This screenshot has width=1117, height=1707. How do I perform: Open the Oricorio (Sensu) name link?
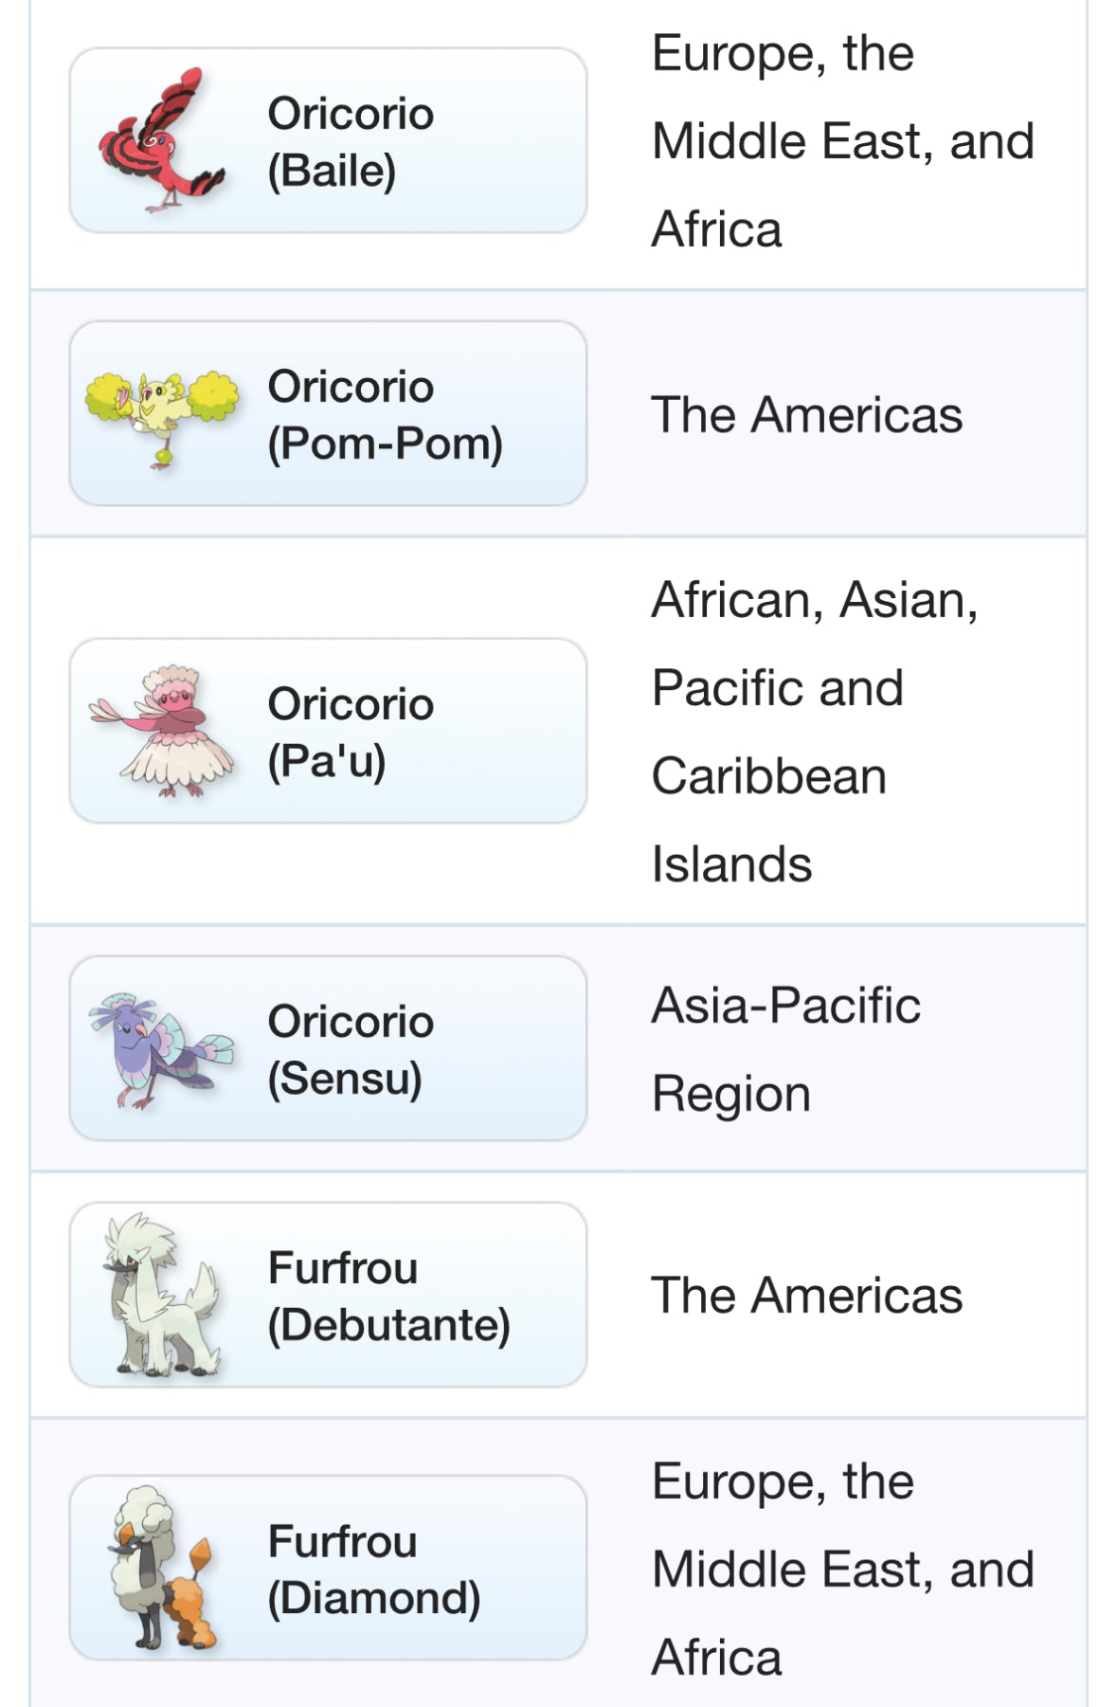point(351,1049)
